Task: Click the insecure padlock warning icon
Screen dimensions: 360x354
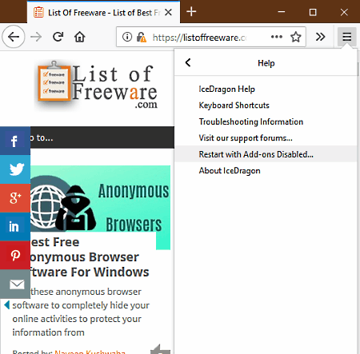Action: (142, 37)
